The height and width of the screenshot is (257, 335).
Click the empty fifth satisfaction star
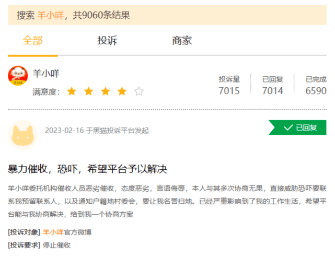point(138,92)
